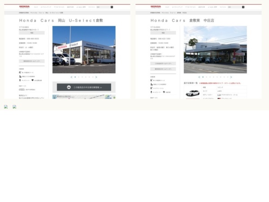Click the 中庄店 storefront photo
The image size is (269, 202).
215,50
